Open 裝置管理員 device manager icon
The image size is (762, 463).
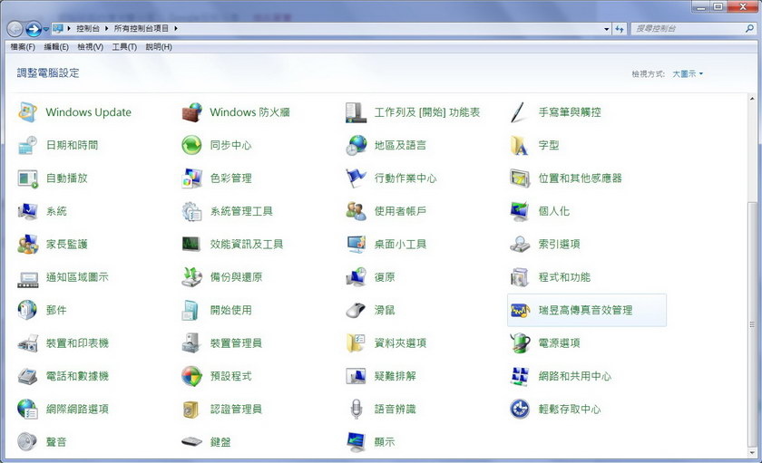tap(191, 343)
